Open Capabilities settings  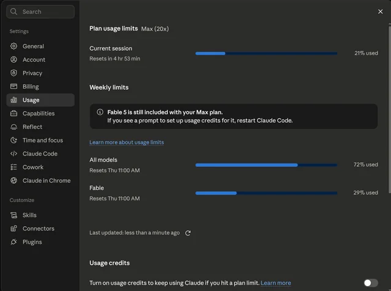pos(40,114)
